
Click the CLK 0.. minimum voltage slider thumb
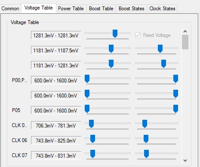pyautogui.click(x=91, y=124)
